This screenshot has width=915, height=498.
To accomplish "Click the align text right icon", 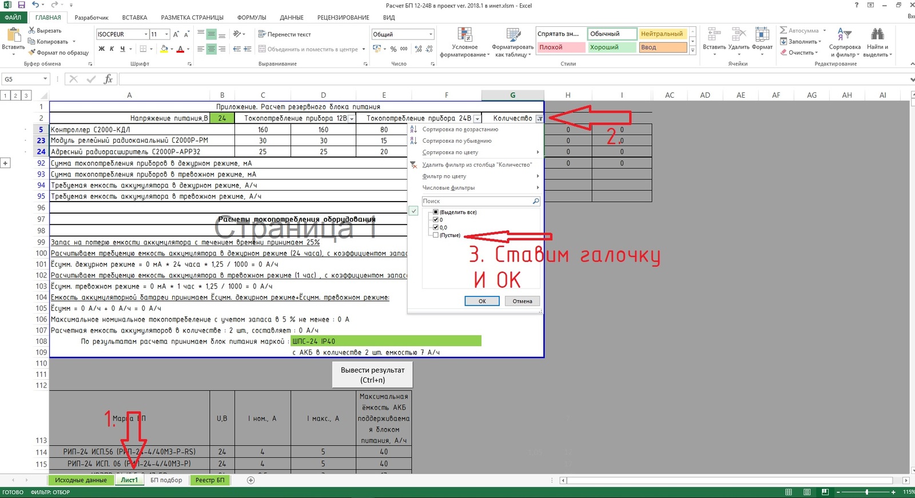I will click(222, 49).
